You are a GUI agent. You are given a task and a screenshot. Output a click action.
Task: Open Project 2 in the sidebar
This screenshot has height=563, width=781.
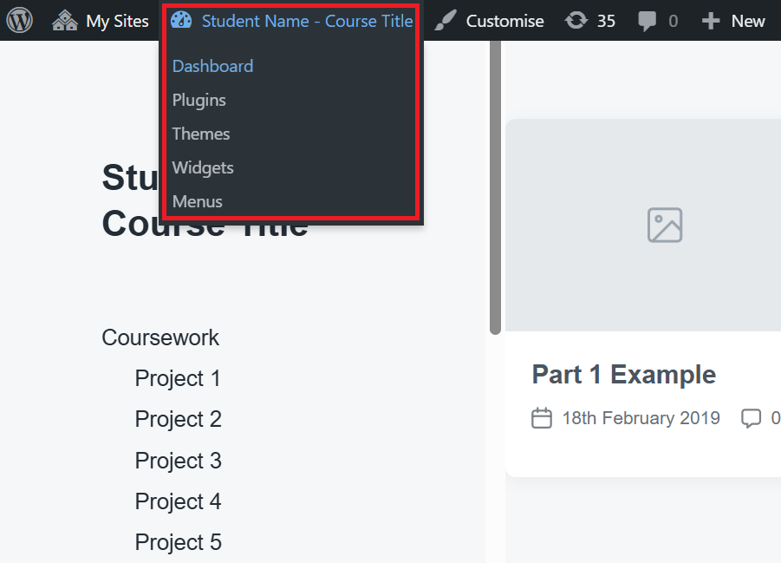point(179,419)
